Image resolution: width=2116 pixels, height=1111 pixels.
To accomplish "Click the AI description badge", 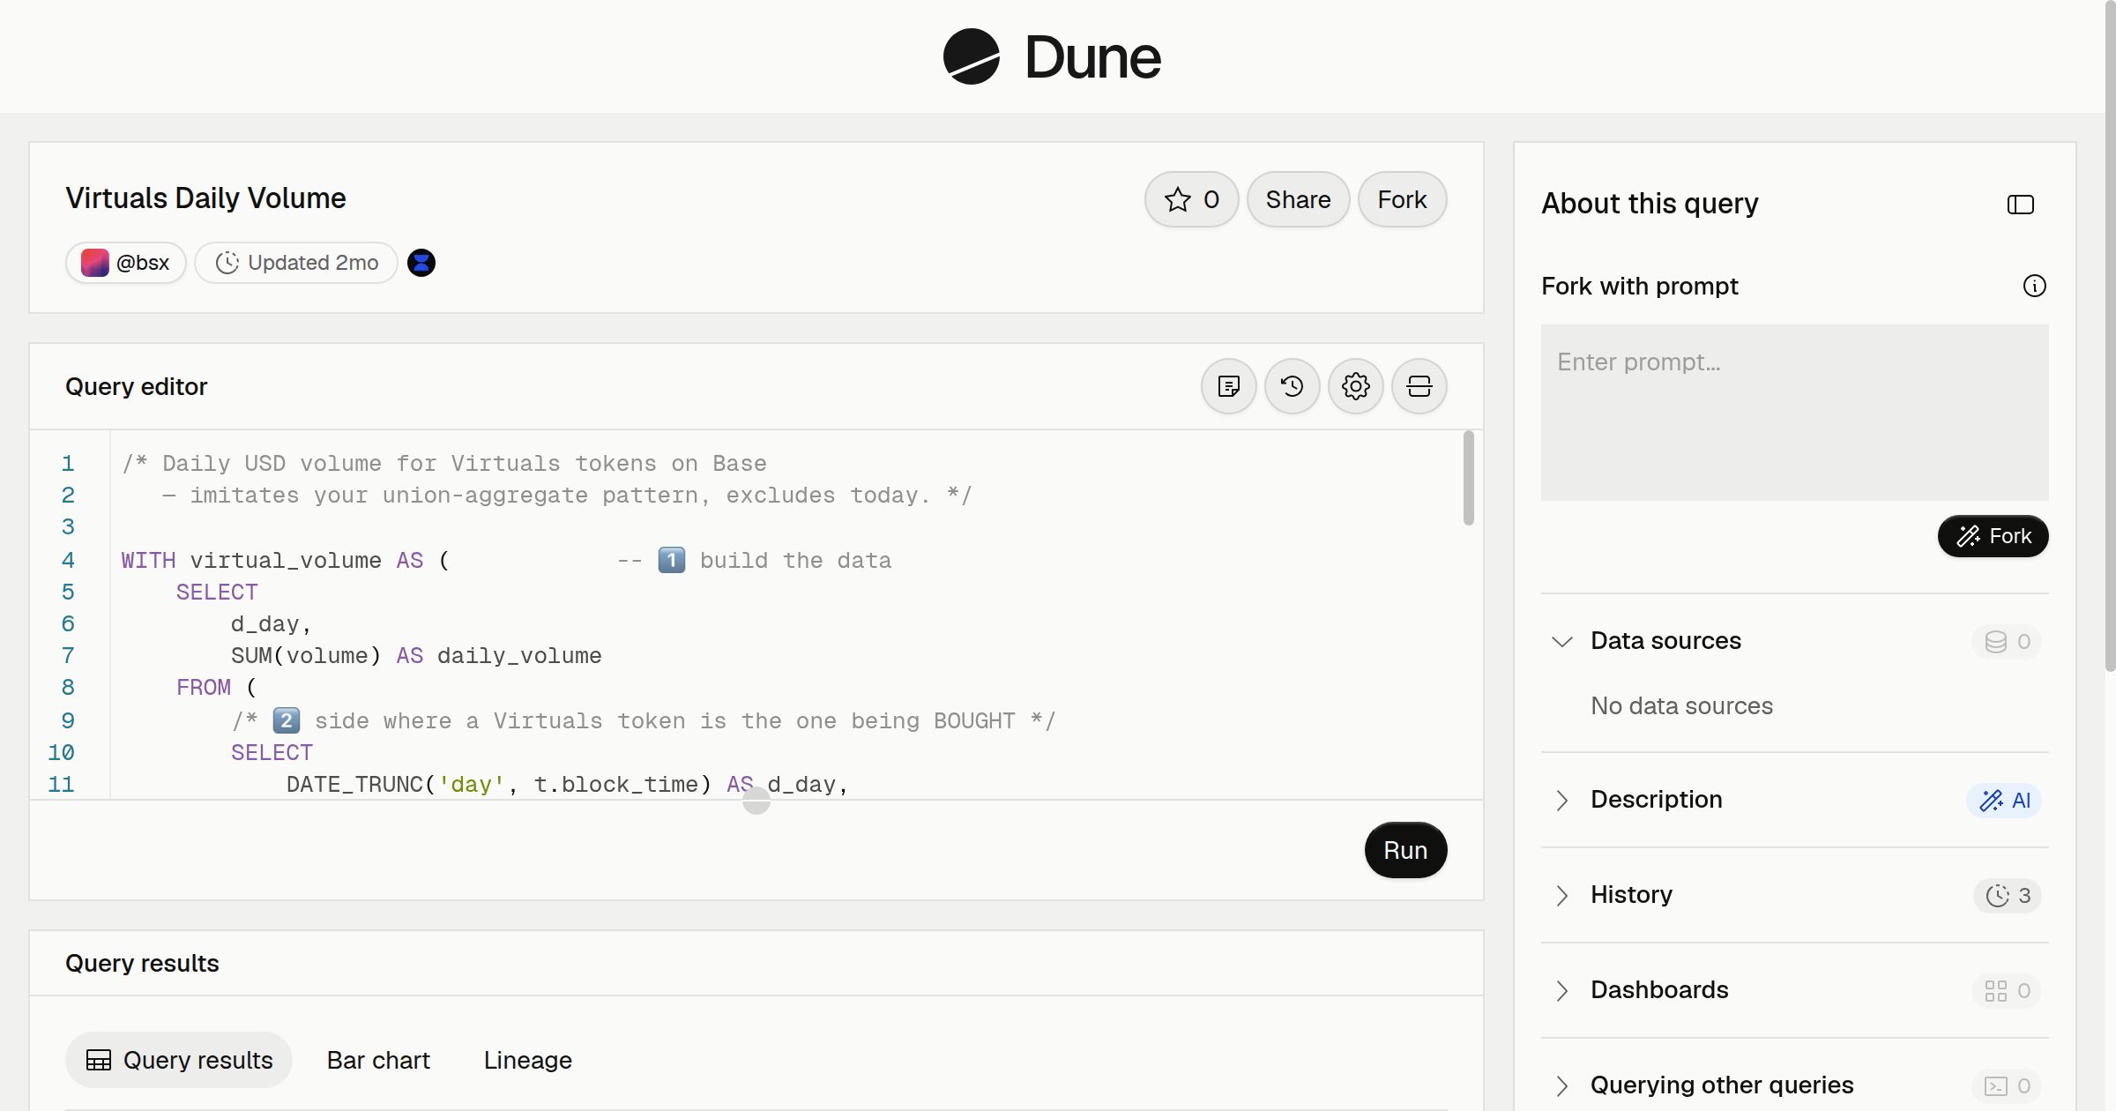I will coord(2003,800).
